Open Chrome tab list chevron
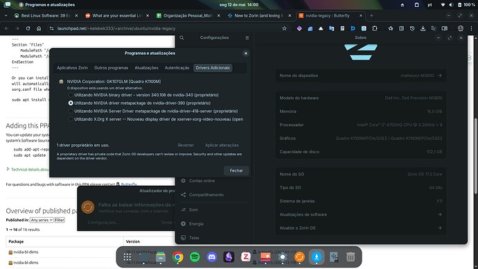Image resolution: width=478 pixels, height=269 pixels. [6, 15]
